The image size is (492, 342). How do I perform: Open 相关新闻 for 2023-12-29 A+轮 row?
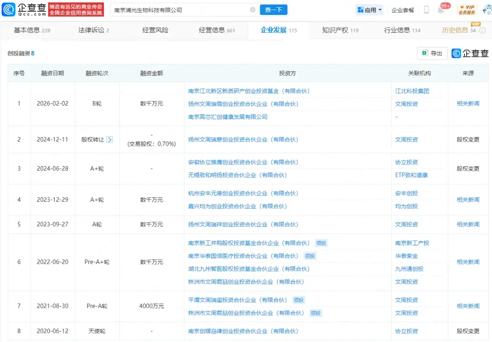(x=468, y=199)
